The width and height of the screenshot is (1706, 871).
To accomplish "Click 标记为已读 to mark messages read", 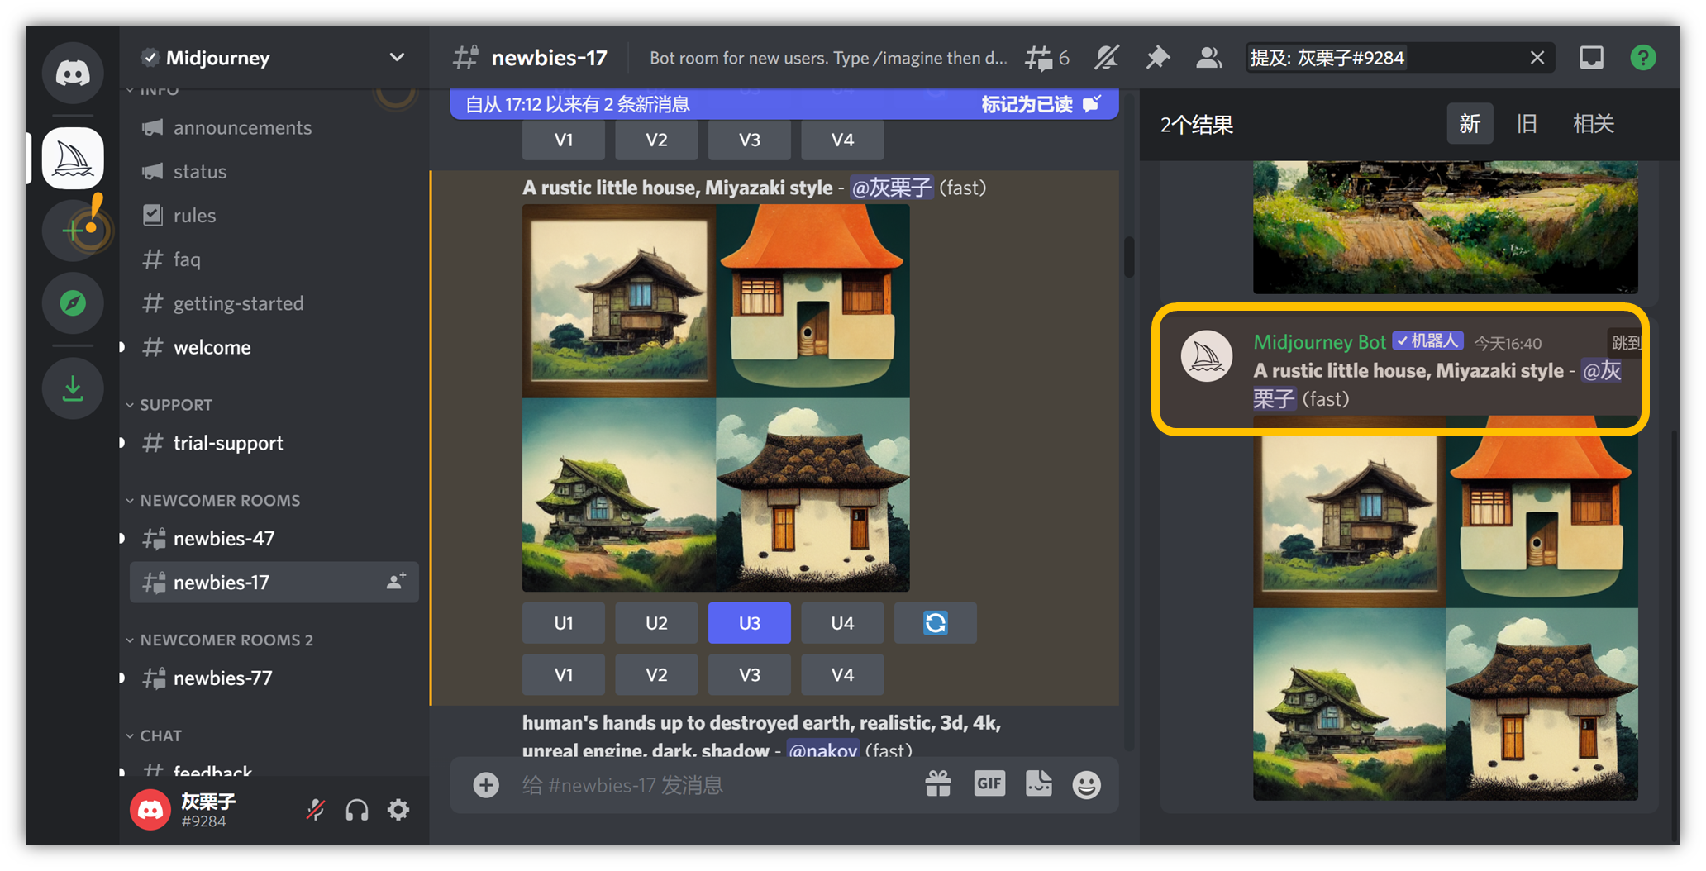I will (x=1039, y=104).
